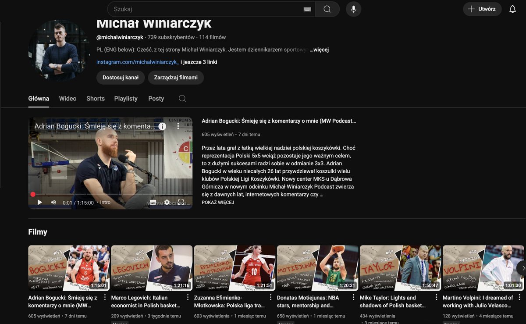
Task: Open the instagram.com/michalwiniarczyk_ link
Action: tap(138, 62)
